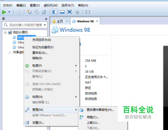
Task: Click the 256 MB memory value
Action: tap(90, 61)
